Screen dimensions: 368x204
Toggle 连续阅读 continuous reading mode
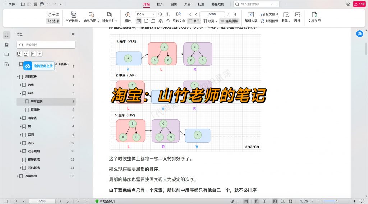[230, 21]
